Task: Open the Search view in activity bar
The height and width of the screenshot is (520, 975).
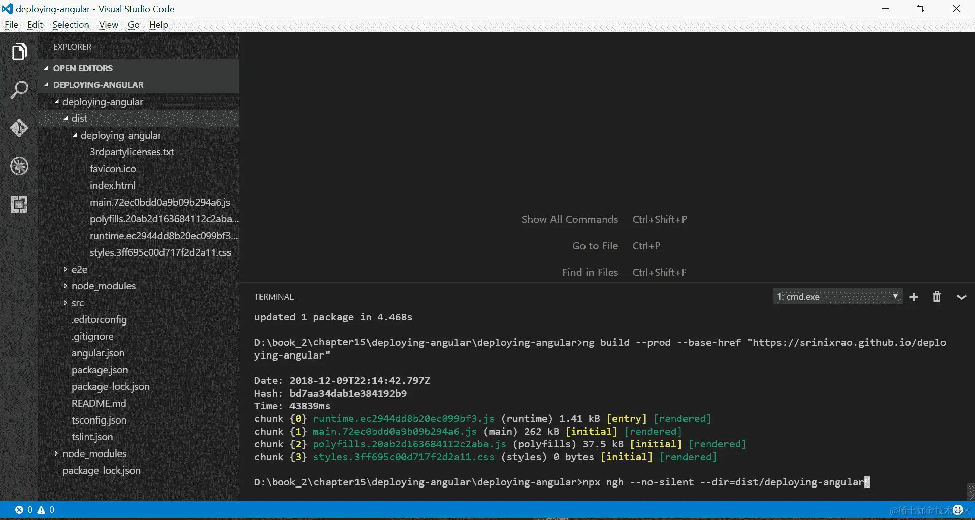Action: pos(19,90)
